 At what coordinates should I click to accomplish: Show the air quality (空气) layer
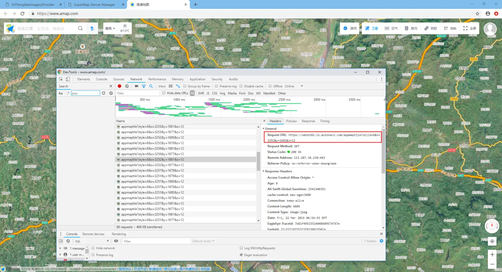(391, 28)
